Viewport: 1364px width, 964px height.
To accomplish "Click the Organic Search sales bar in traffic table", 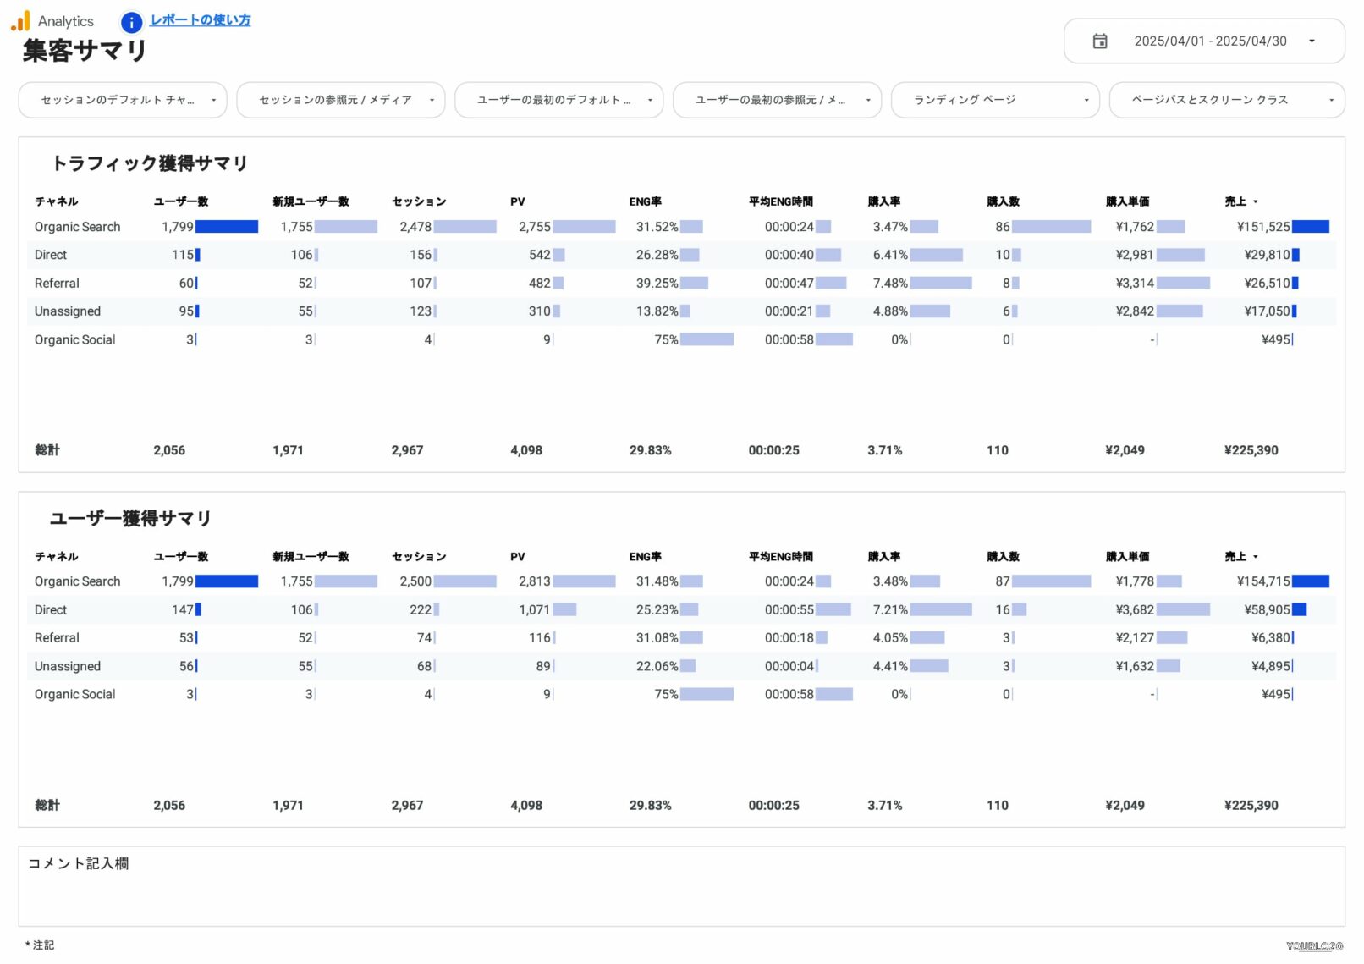I will pos(1310,227).
